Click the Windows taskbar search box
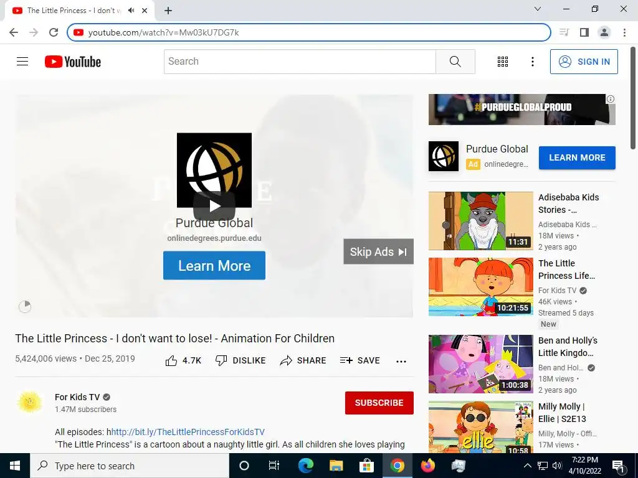Image resolution: width=638 pixels, height=478 pixels. tap(130, 466)
